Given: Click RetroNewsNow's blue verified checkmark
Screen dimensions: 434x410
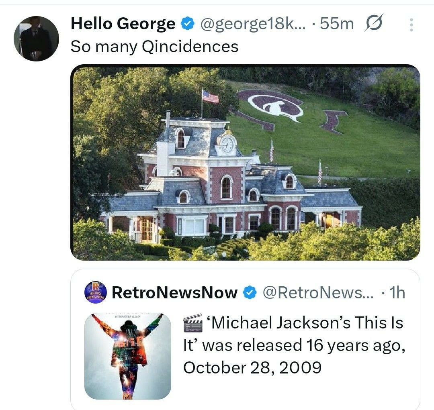Looking at the screenshot, I should point(250,293).
